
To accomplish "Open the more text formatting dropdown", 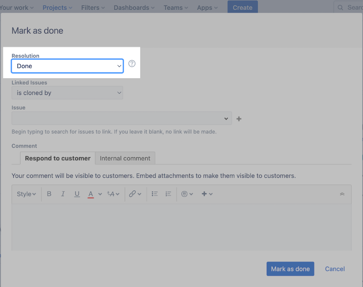I will (x=113, y=194).
